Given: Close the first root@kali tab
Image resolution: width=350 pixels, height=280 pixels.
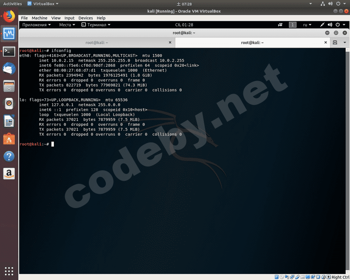Looking at the screenshot, I should [170, 42].
